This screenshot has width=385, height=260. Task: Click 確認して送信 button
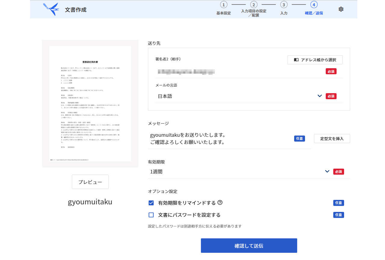[249, 246]
